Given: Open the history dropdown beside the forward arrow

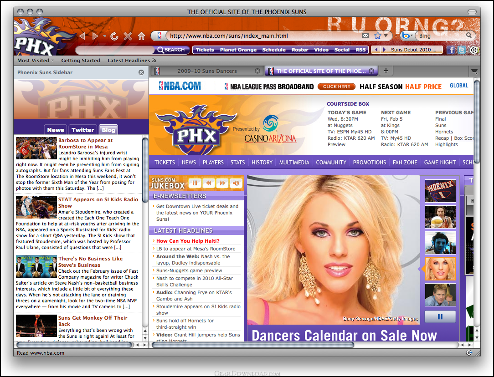Looking at the screenshot, I should pyautogui.click(x=105, y=36).
